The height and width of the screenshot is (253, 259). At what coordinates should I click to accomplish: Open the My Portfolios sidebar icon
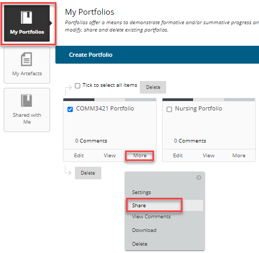click(26, 17)
